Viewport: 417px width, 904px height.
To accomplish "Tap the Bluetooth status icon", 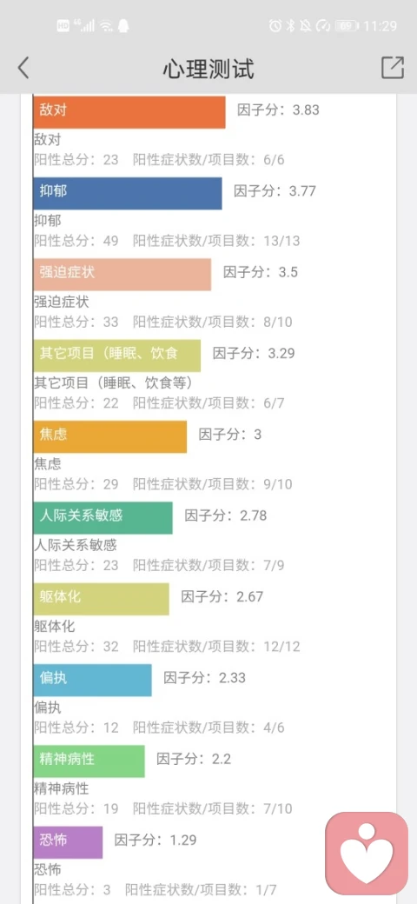I will [x=291, y=25].
